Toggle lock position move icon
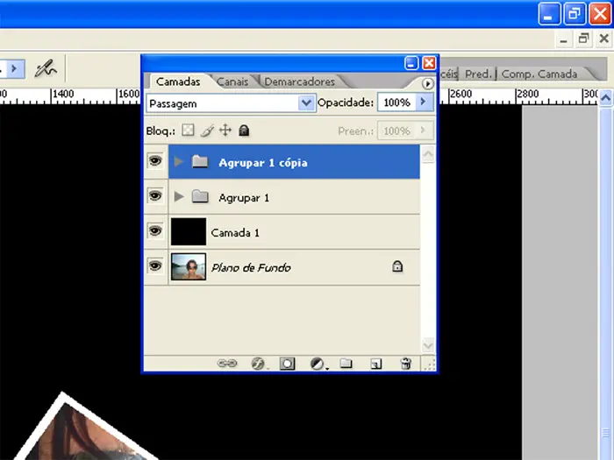This screenshot has width=614, height=460. 225,131
